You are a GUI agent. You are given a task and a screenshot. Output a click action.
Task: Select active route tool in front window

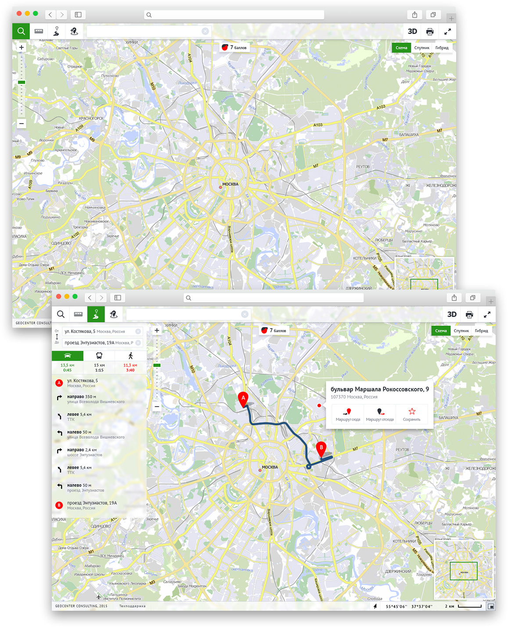[x=96, y=314]
